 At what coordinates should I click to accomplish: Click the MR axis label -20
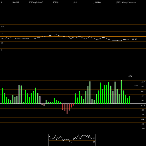(142, 110)
